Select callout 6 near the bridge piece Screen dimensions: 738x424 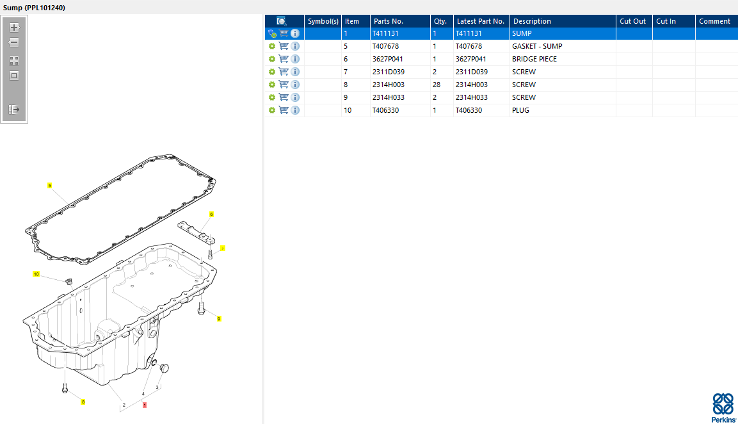click(211, 215)
